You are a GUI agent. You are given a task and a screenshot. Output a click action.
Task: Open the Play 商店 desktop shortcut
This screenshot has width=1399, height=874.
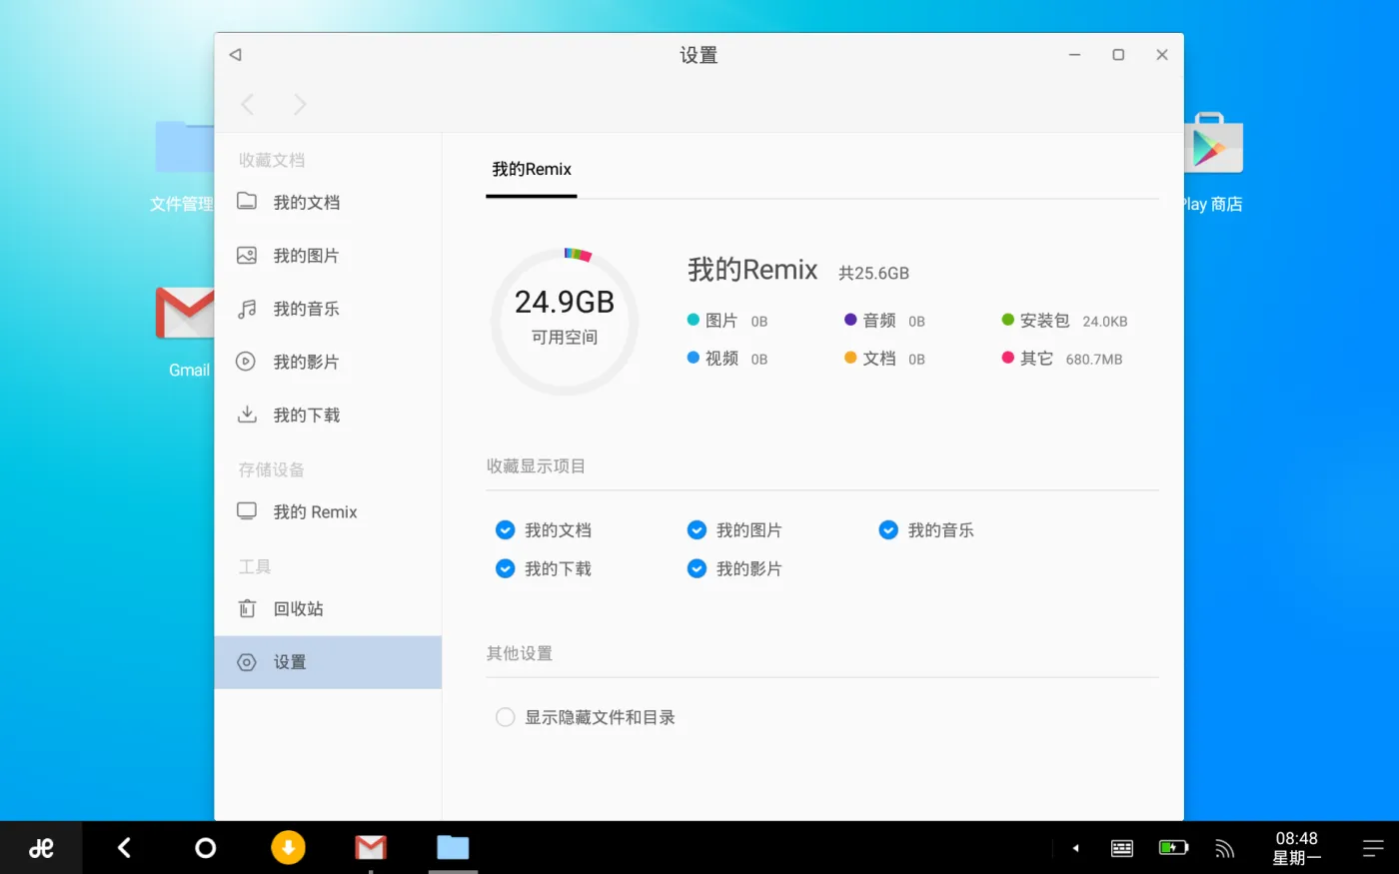coord(1212,163)
